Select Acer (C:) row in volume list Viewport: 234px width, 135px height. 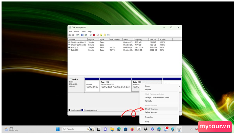tap(75, 48)
